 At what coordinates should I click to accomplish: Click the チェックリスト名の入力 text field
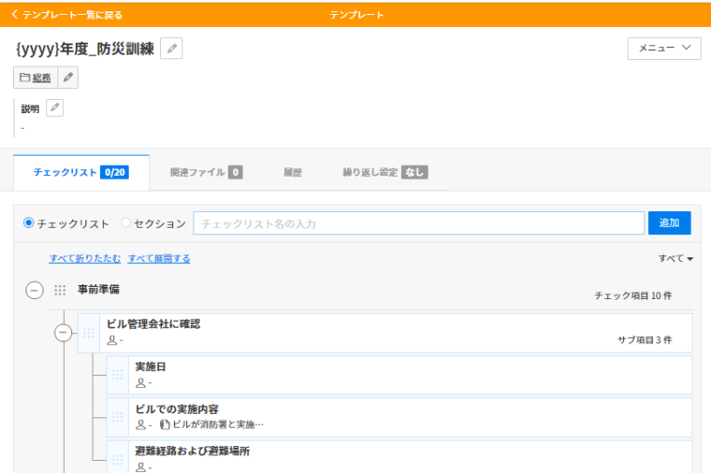[x=418, y=223]
